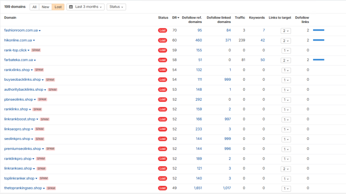This screenshot has width=346, height=194.
Task: Click keywords value 42 for hikonline.com.ua
Action: pos(263,40)
